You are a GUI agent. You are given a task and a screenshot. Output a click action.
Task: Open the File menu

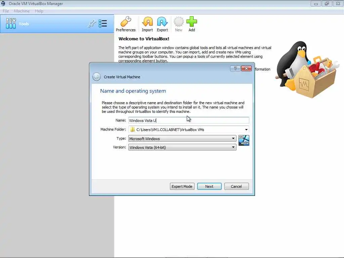tap(6, 11)
